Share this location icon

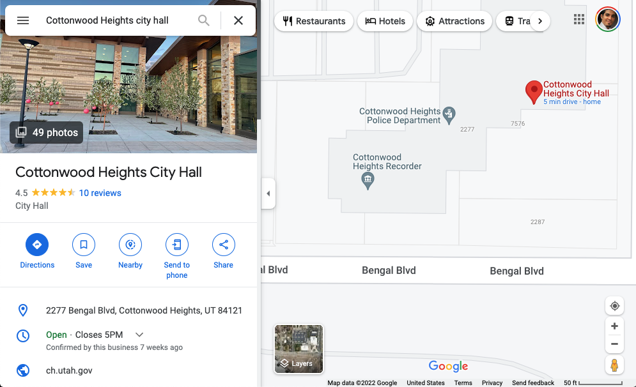(x=224, y=245)
